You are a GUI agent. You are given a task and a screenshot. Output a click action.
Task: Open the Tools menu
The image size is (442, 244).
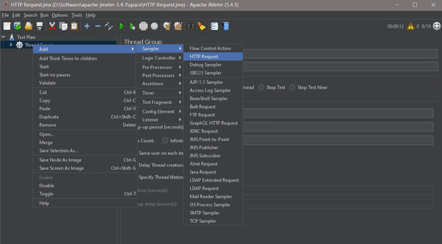coord(77,15)
